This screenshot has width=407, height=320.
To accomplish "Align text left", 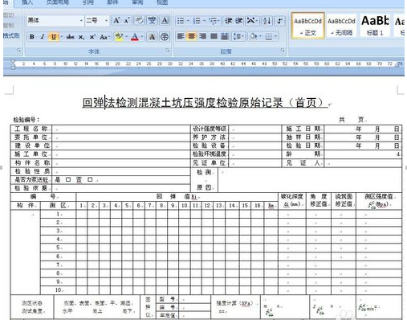I will (181, 36).
